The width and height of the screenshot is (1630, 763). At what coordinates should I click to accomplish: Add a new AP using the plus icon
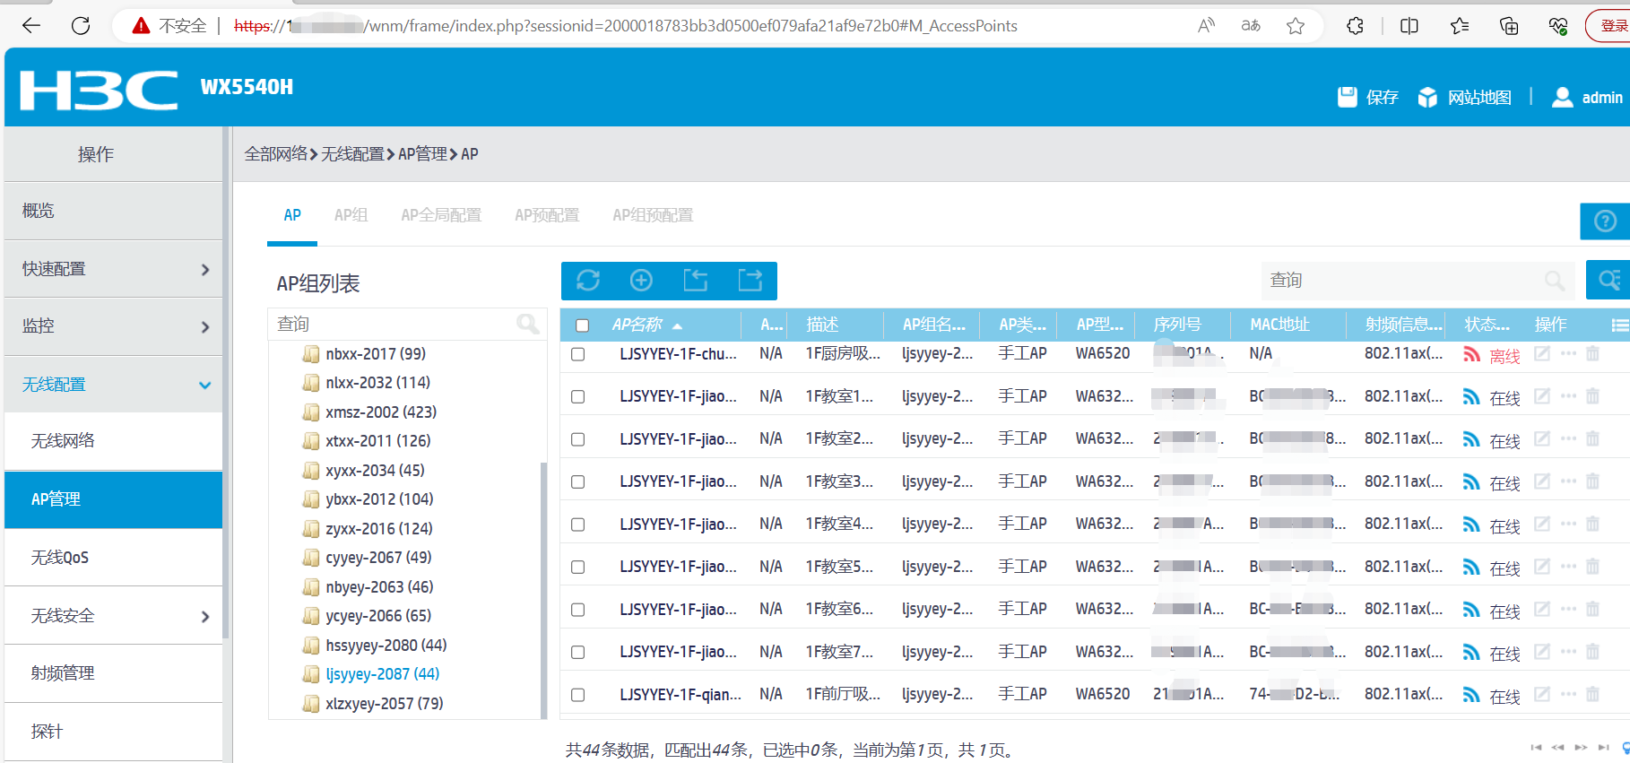point(641,281)
